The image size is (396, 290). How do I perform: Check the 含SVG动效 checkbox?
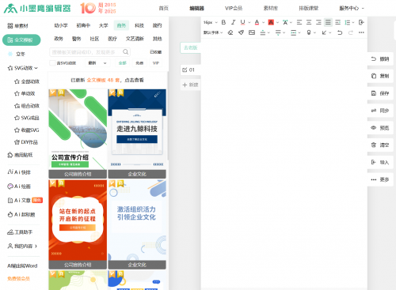[x=52, y=63]
